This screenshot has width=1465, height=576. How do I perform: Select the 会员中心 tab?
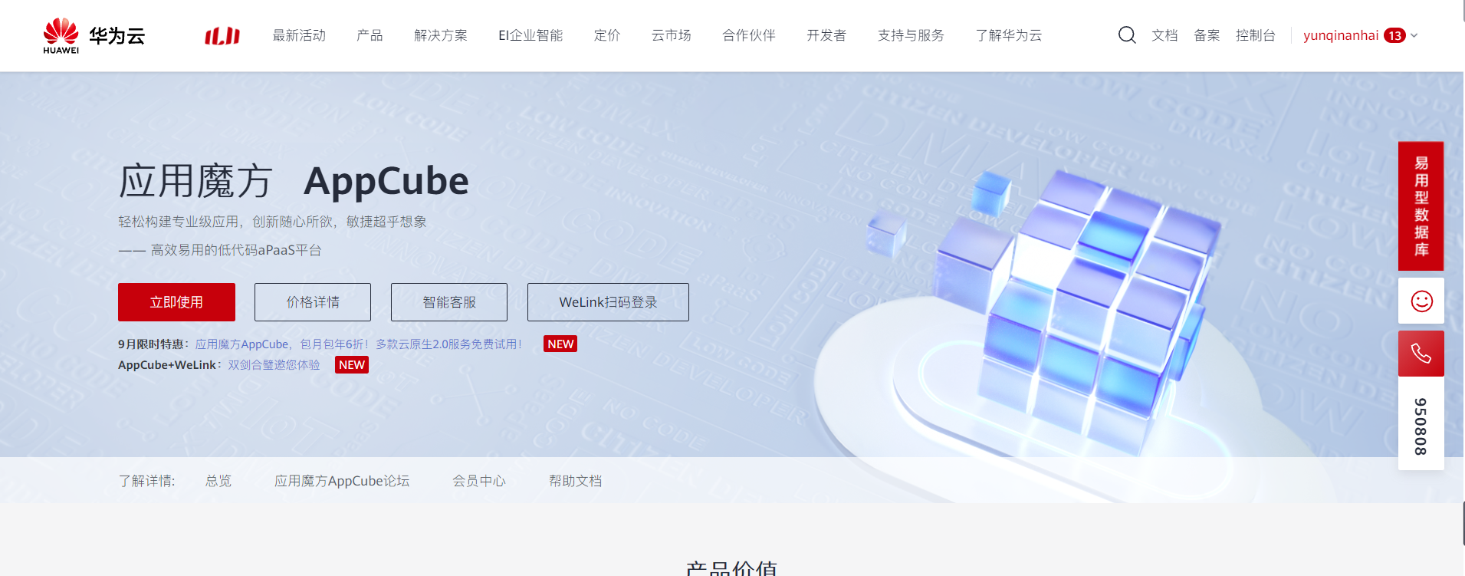479,481
